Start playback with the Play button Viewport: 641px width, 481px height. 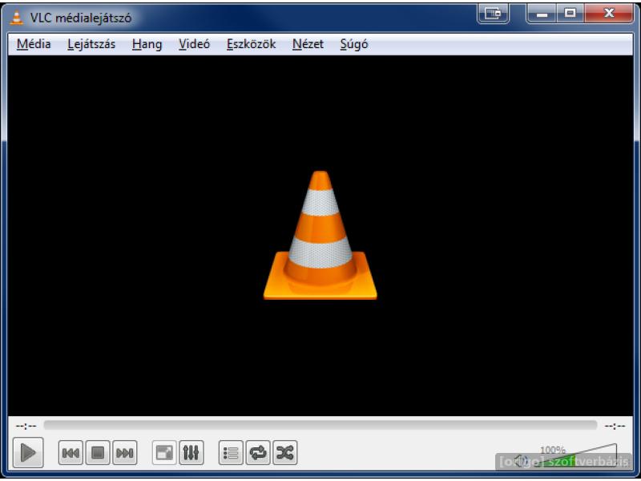point(28,452)
